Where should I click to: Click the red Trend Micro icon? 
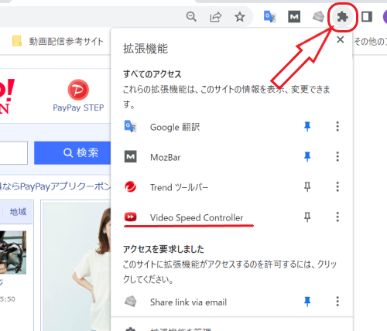point(131,187)
